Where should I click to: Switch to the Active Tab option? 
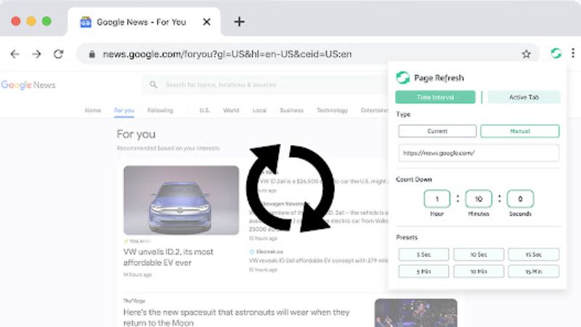tap(524, 97)
